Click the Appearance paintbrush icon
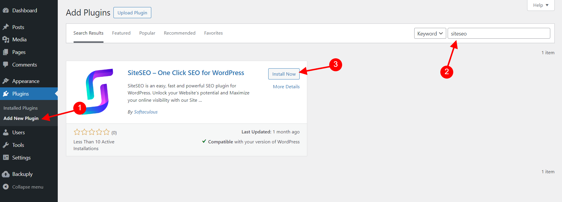The image size is (562, 202). 6,81
